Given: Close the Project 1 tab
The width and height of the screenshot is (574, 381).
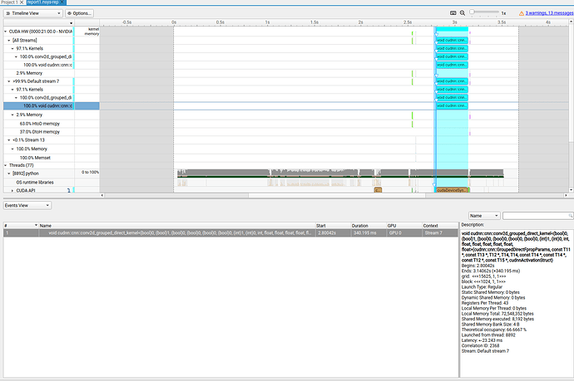Looking at the screenshot, I should [22, 2].
